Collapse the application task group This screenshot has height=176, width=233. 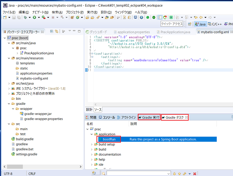click(92, 134)
